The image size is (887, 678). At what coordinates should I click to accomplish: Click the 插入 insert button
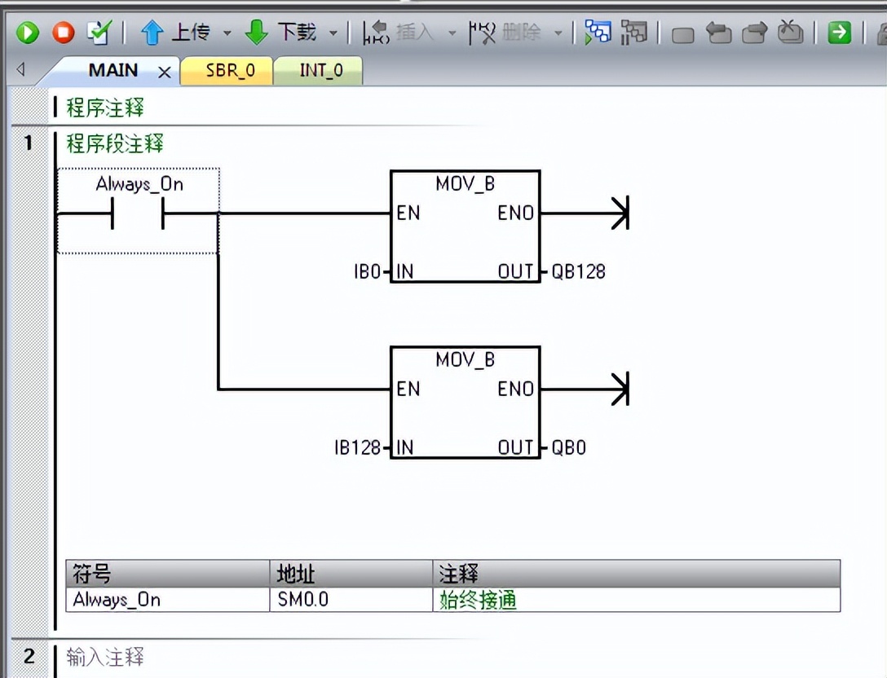(398, 33)
